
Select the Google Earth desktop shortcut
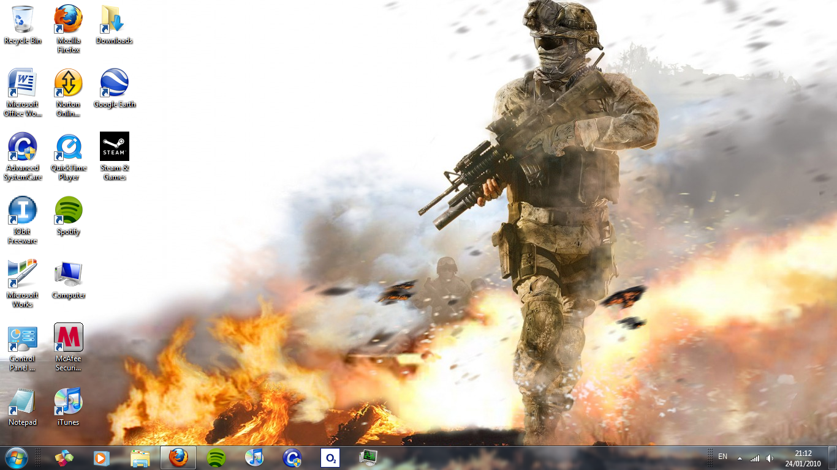click(115, 89)
